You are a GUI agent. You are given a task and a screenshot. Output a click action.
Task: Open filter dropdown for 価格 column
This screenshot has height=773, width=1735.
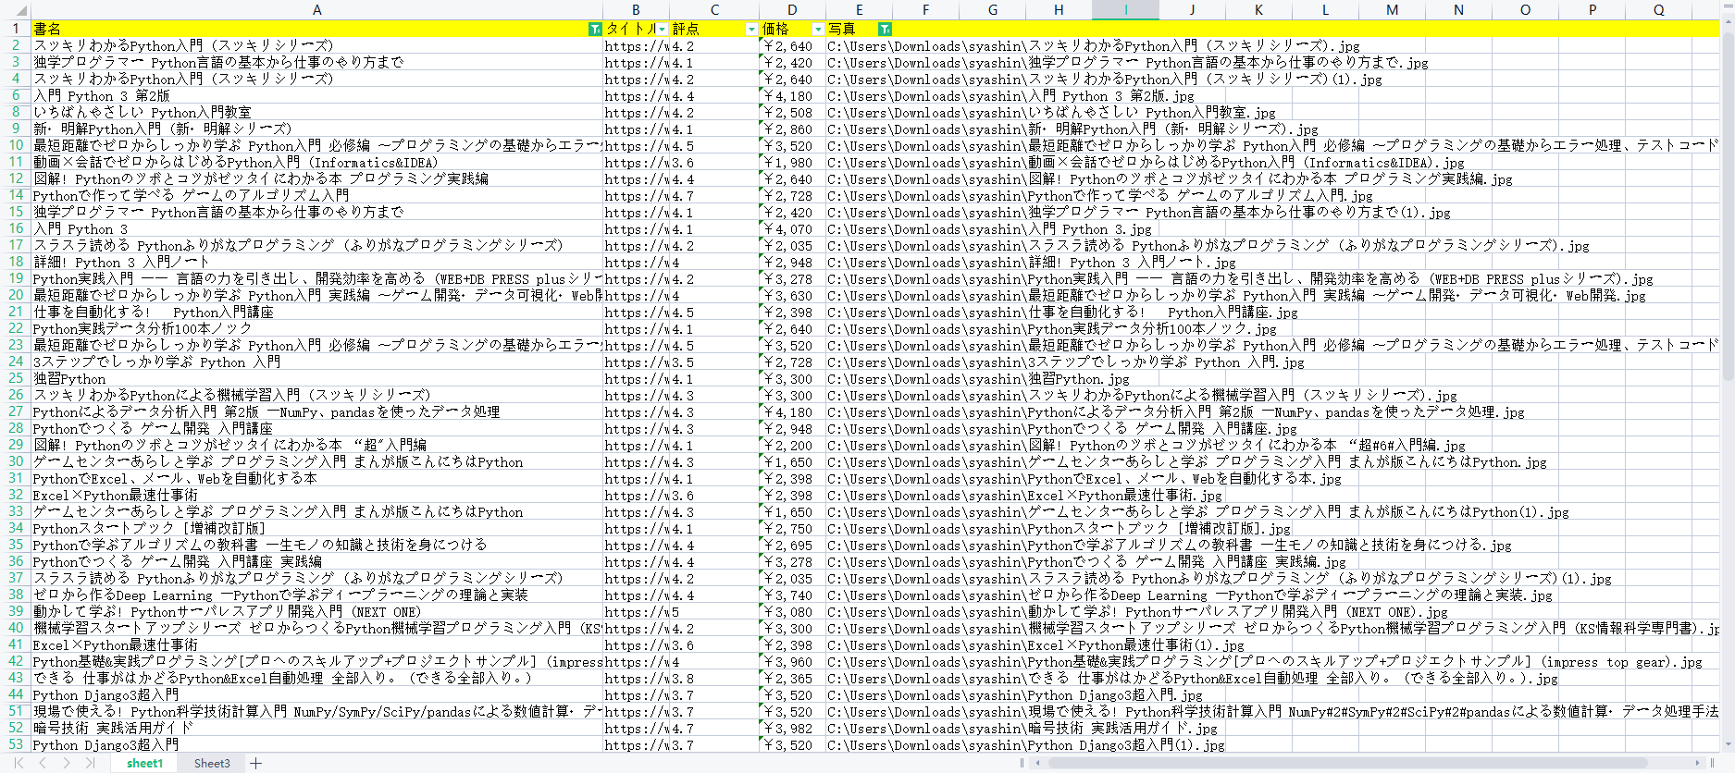tap(818, 30)
